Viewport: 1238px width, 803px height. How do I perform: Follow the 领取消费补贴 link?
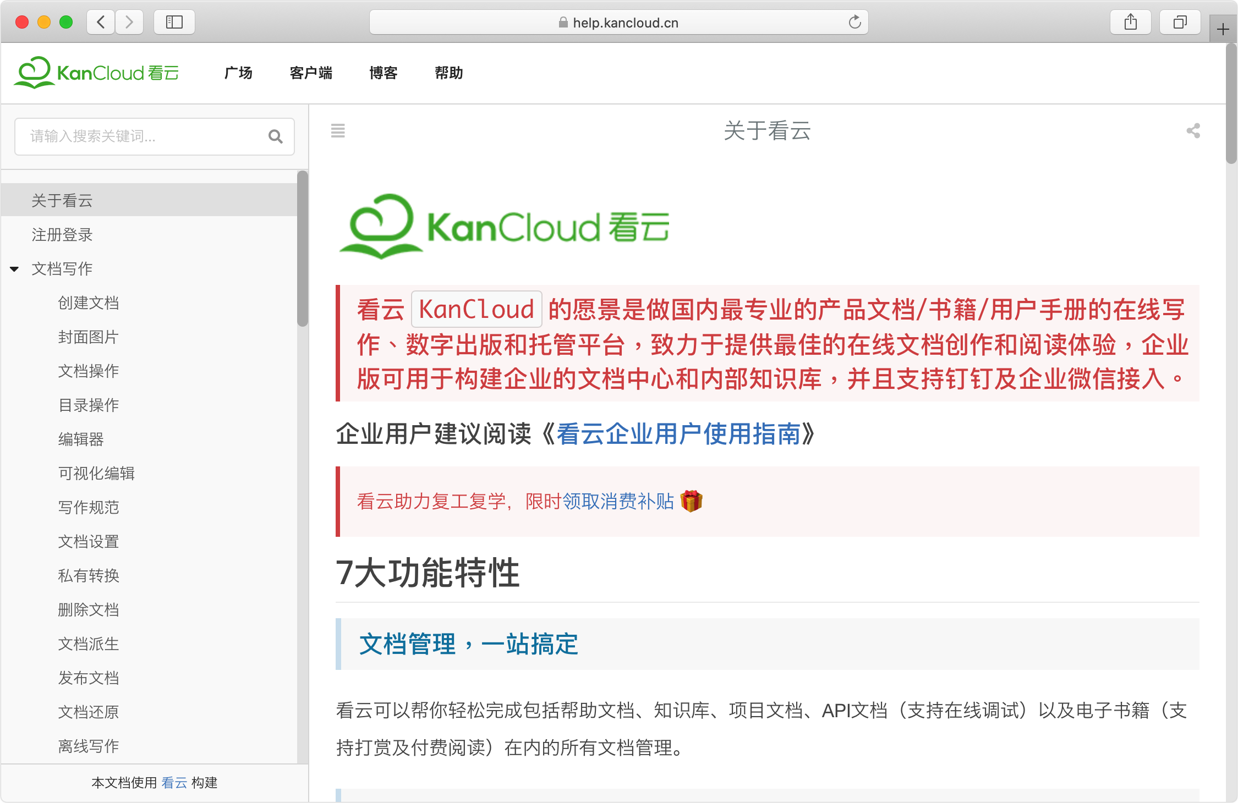point(618,501)
